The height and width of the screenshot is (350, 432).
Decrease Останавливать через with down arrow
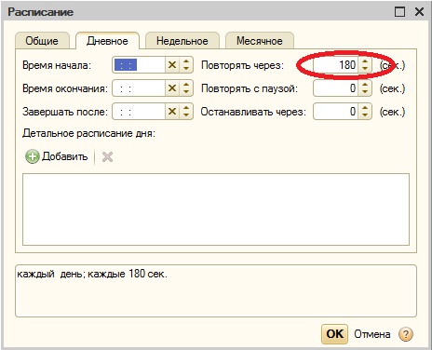coord(365,115)
